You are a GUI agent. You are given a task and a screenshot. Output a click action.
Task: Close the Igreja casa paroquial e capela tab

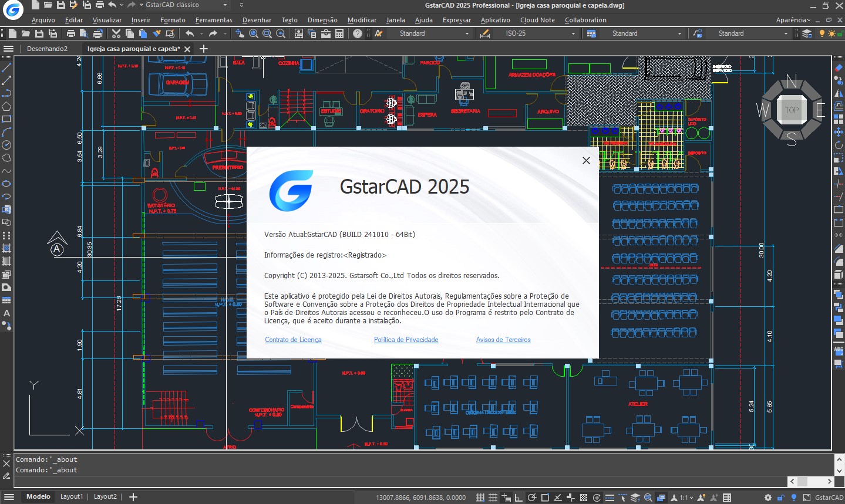pos(187,49)
